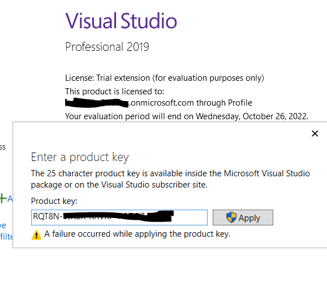This screenshot has width=327, height=287.
Task: Close the product key dialog
Action: [x=315, y=133]
